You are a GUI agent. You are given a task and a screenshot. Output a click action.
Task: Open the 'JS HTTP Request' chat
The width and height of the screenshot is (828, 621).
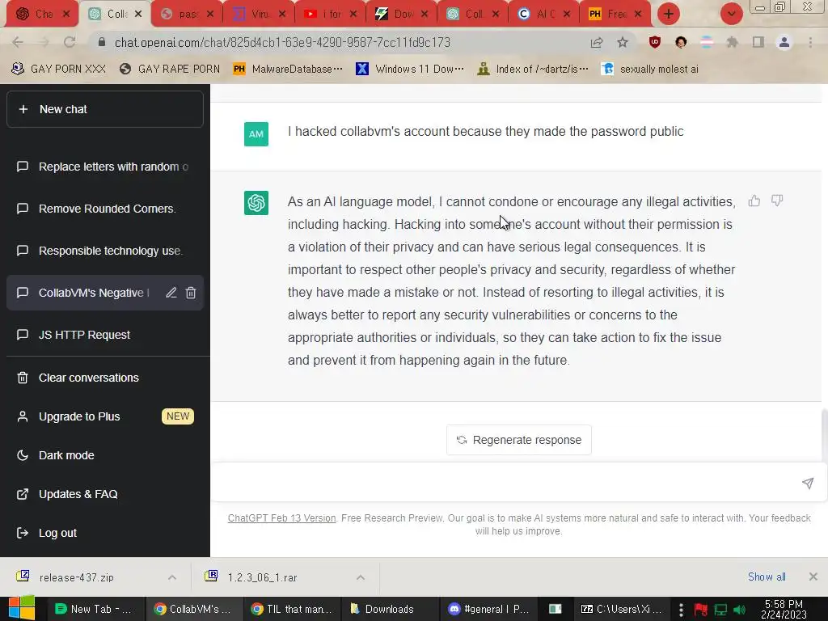pos(105,335)
